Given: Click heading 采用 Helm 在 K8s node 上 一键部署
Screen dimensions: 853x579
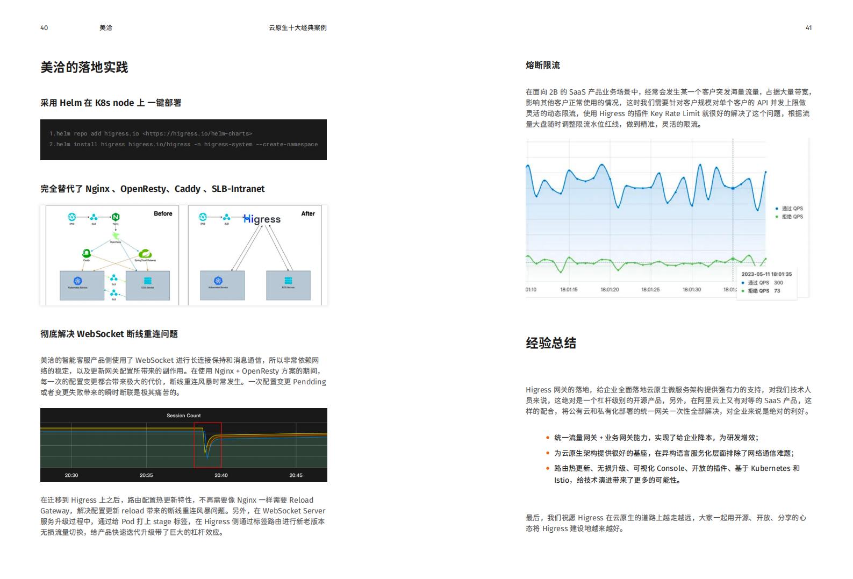Looking at the screenshot, I should [x=111, y=103].
